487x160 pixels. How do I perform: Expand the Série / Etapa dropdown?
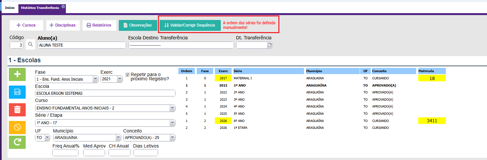(x=172, y=123)
